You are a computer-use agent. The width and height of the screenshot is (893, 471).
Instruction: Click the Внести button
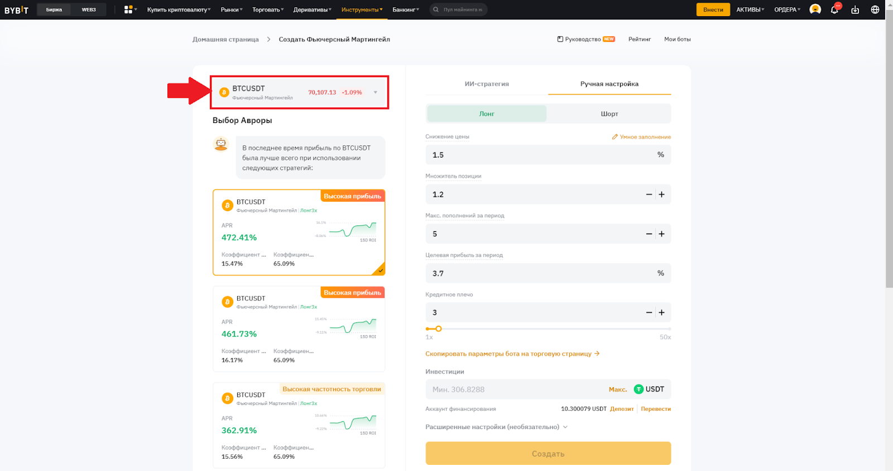(x=713, y=9)
